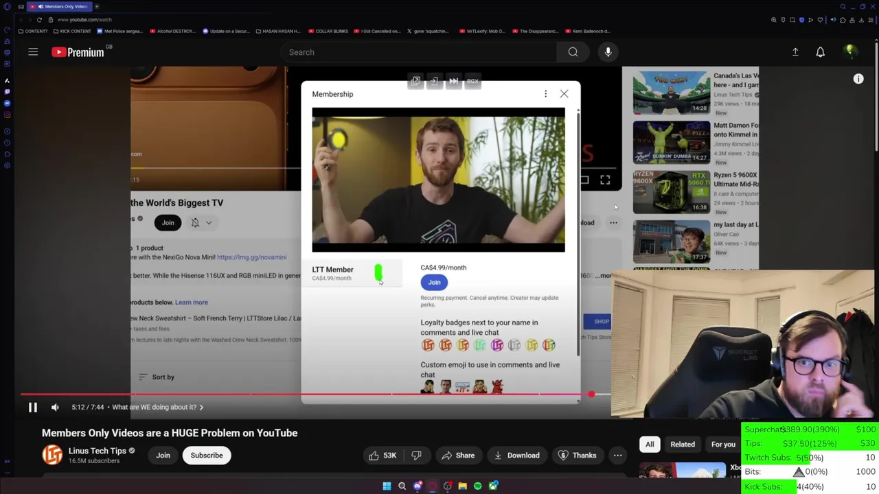
Task: Open the 'What are WE doing about it?' chapter
Action: click(x=158, y=407)
